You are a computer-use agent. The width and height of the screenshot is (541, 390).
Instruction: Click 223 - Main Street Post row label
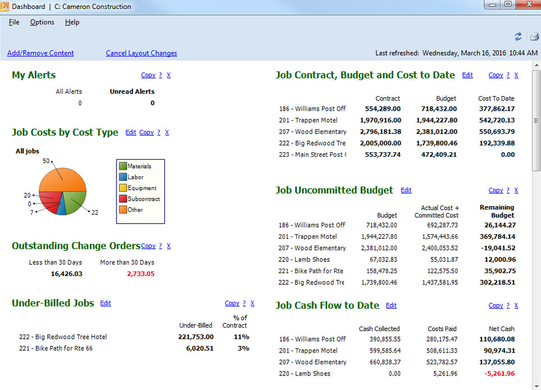[313, 155]
